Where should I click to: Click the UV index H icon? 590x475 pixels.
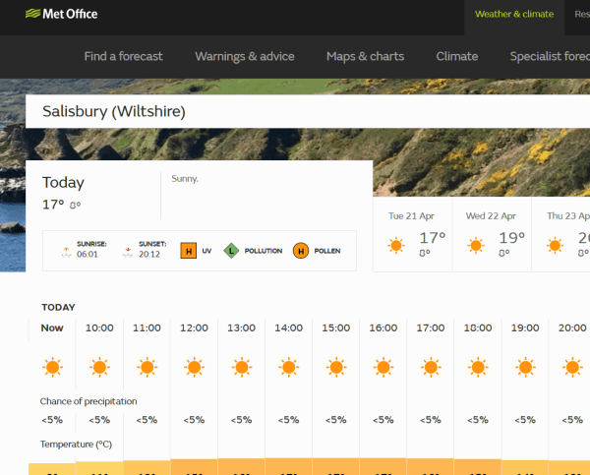pyautogui.click(x=188, y=251)
